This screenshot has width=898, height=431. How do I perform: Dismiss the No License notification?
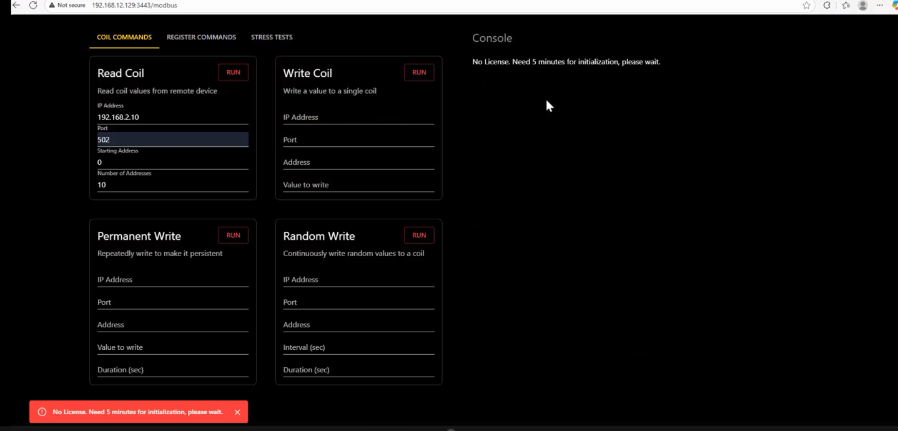(237, 412)
